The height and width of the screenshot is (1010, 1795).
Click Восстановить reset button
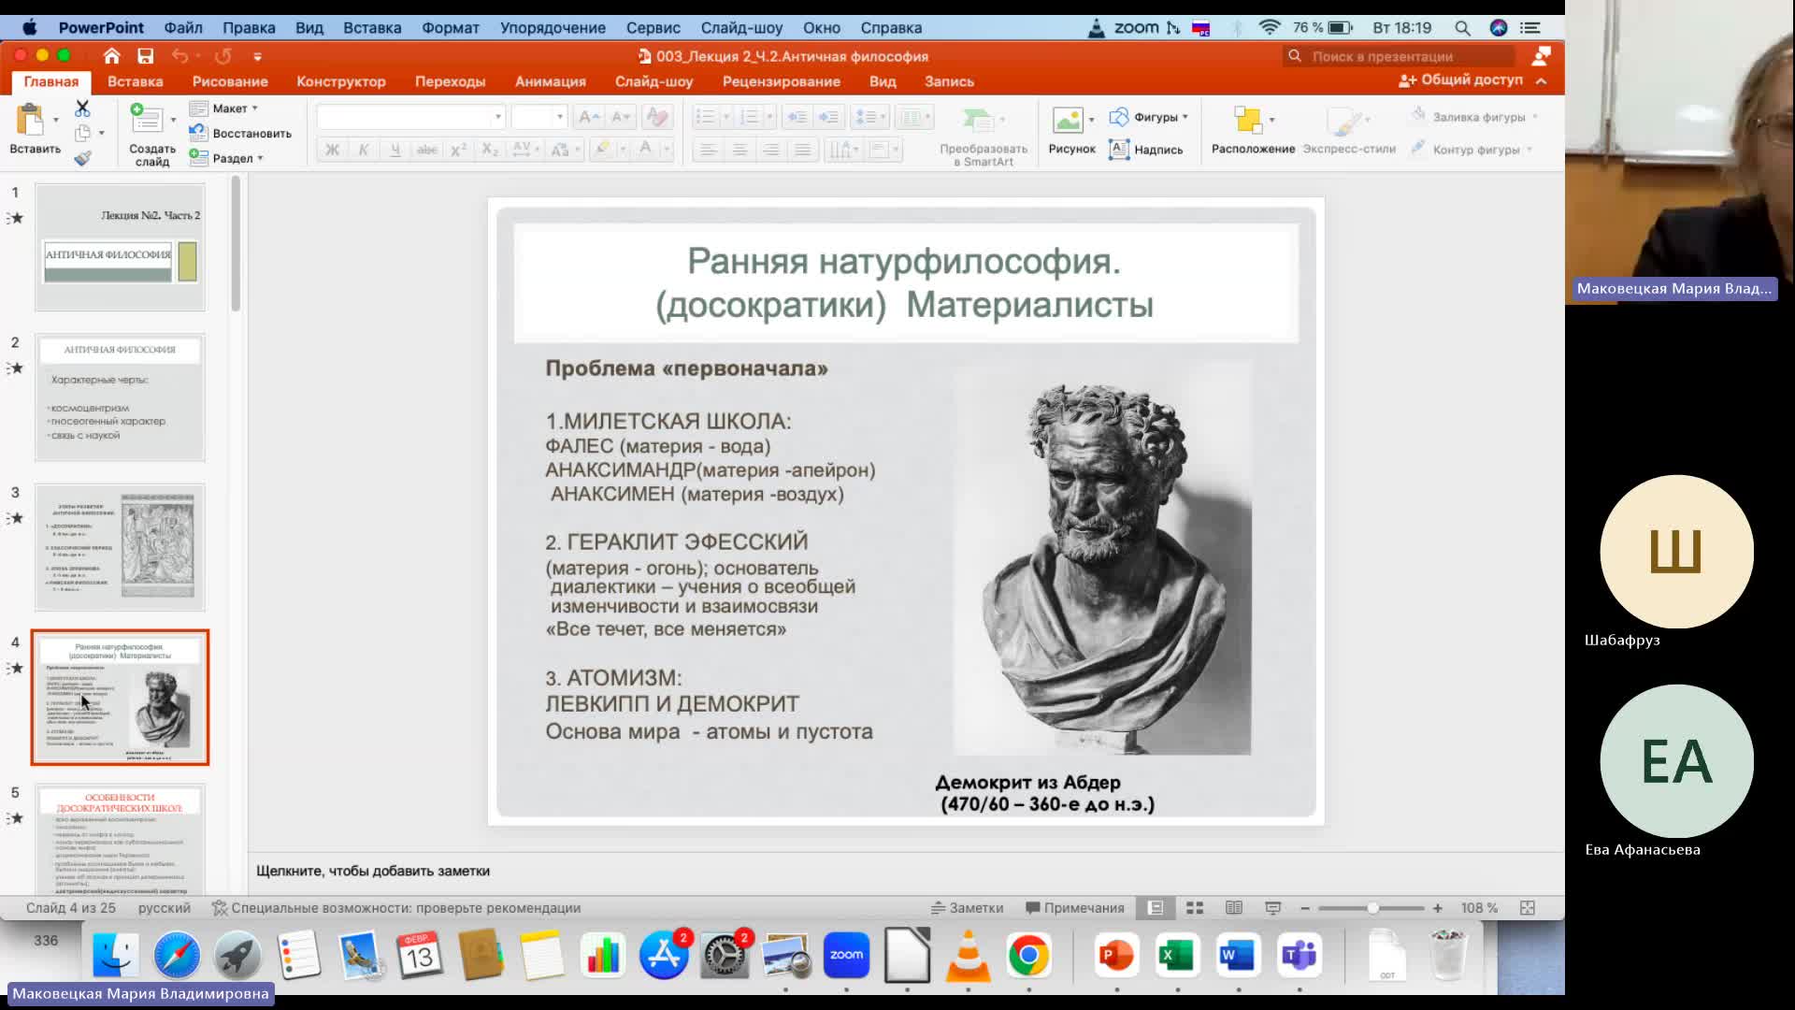[241, 134]
